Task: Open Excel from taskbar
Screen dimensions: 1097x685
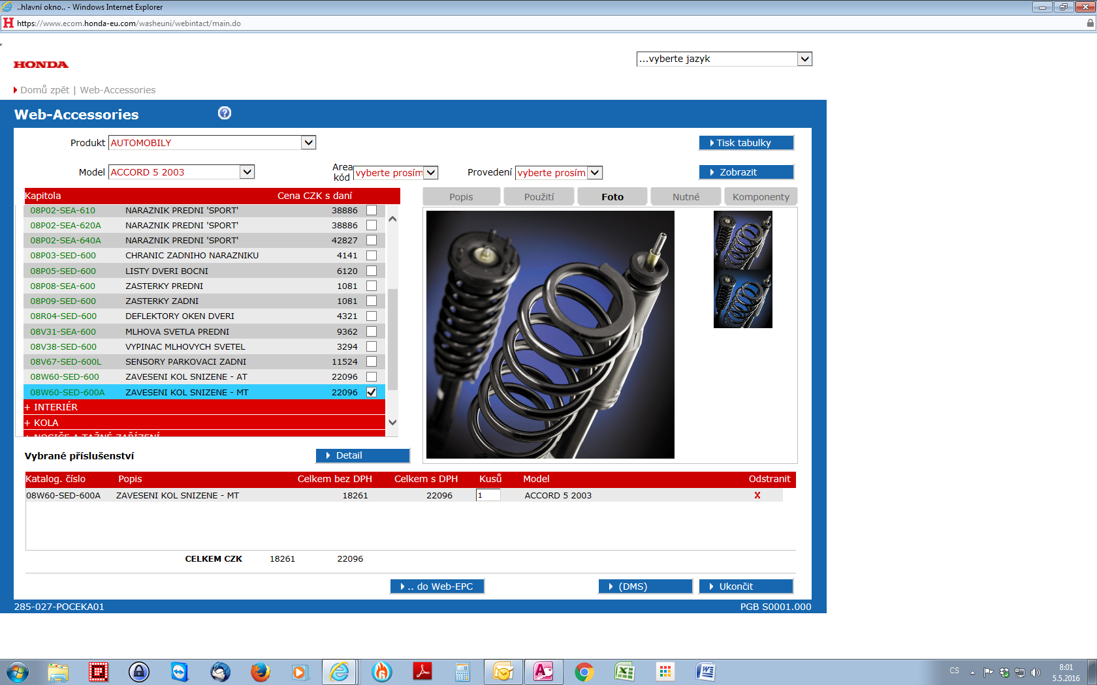Action: pos(625,672)
